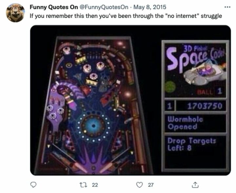View the 27 likes count
Screen dimensions: 236x193
coord(151,185)
